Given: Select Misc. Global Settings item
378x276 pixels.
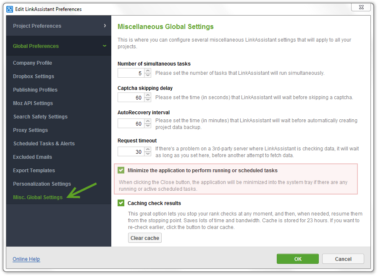Looking at the screenshot, I should pyautogui.click(x=37, y=197).
